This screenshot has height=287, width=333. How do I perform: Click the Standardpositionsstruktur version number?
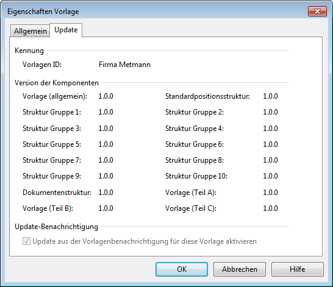pyautogui.click(x=270, y=96)
